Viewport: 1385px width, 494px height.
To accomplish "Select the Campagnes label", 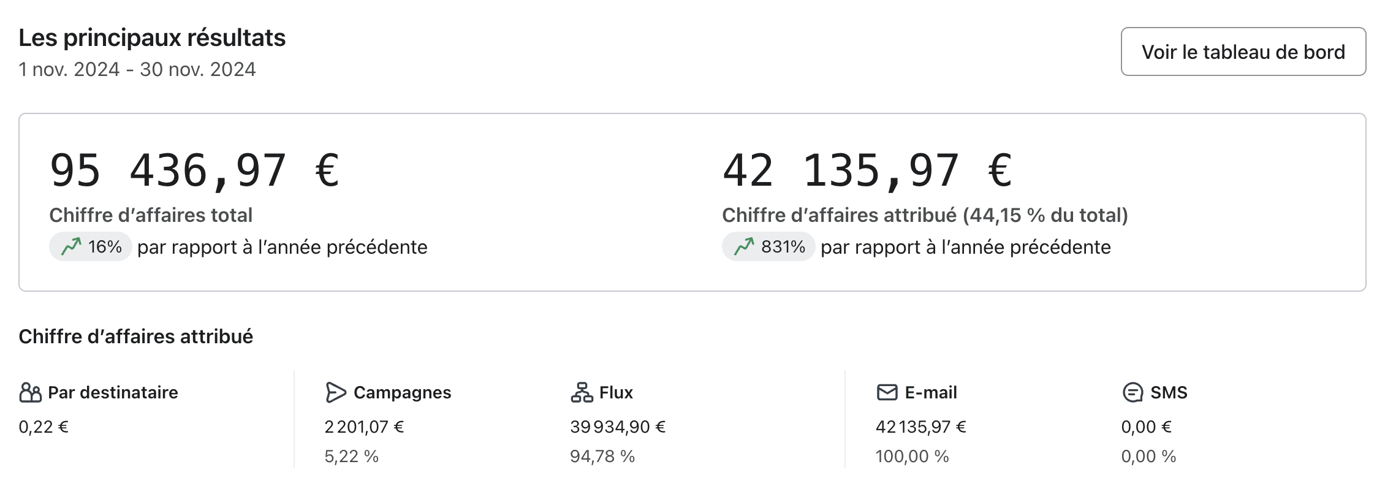I will click(x=402, y=392).
